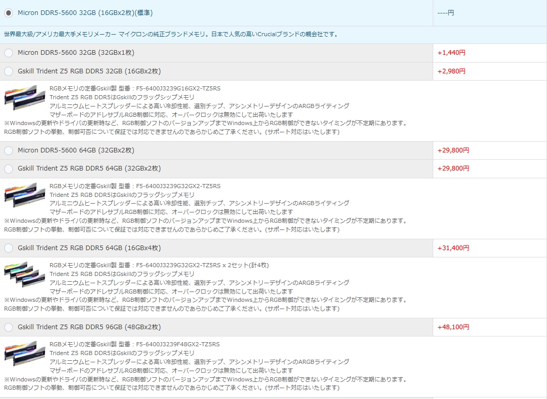The image size is (547, 399).
Task: Click the model line ending "x 2セット(計4枚)"
Action: [x=159, y=266]
